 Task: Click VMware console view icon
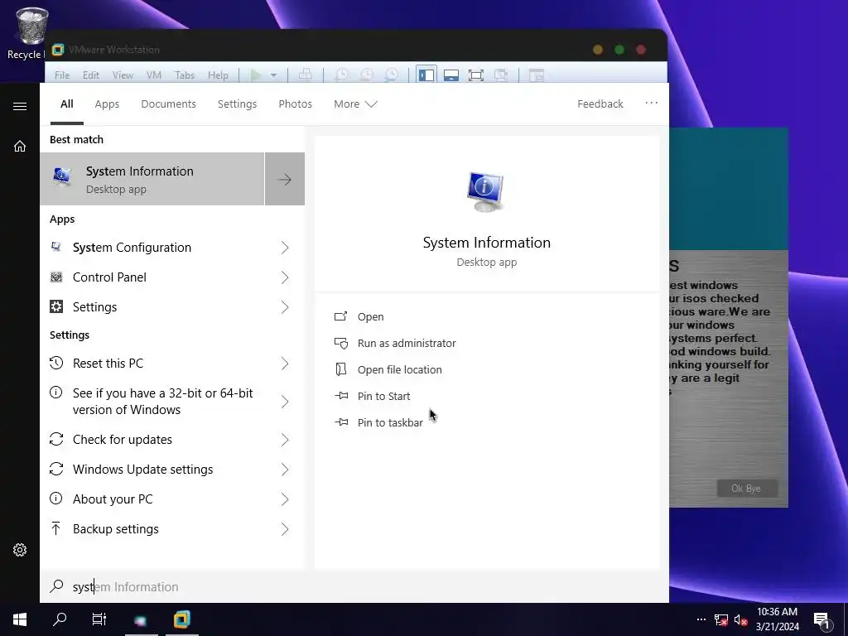coord(536,75)
